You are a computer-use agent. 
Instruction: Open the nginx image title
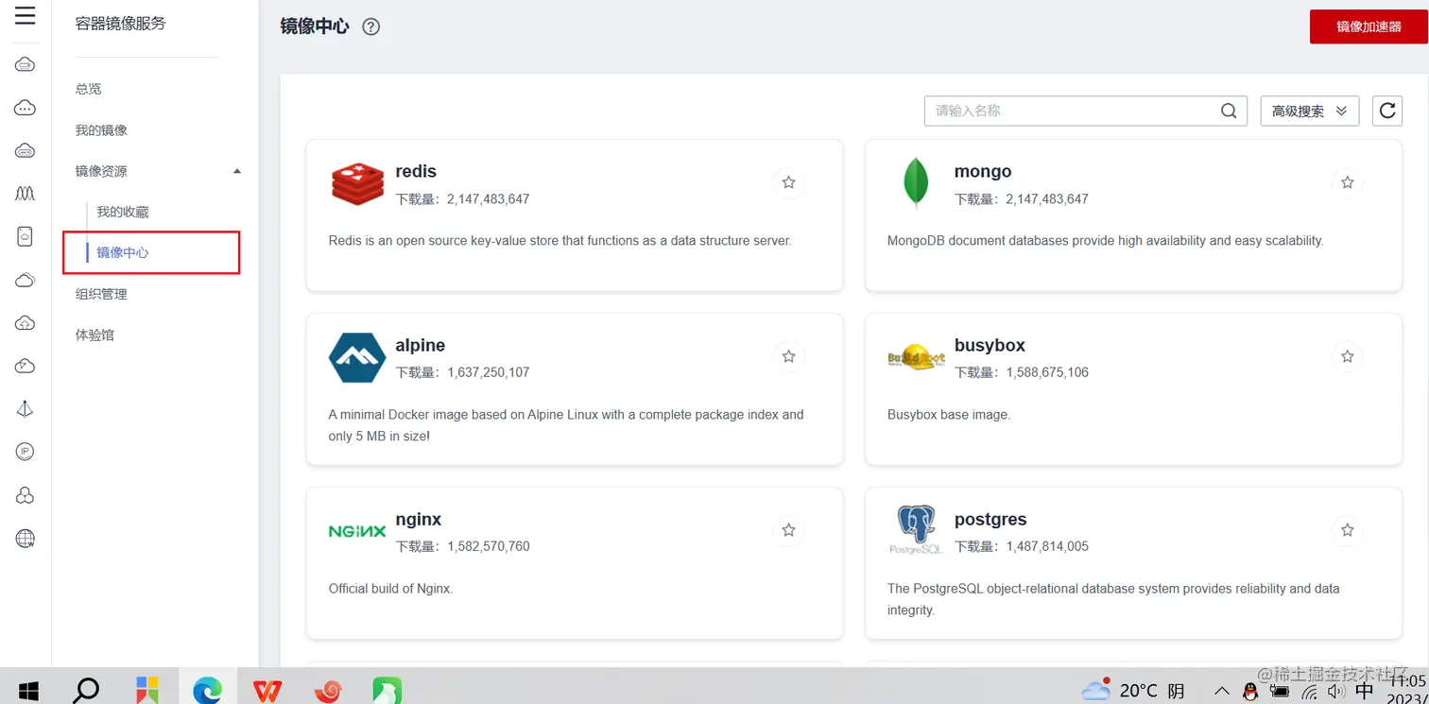[x=419, y=519]
